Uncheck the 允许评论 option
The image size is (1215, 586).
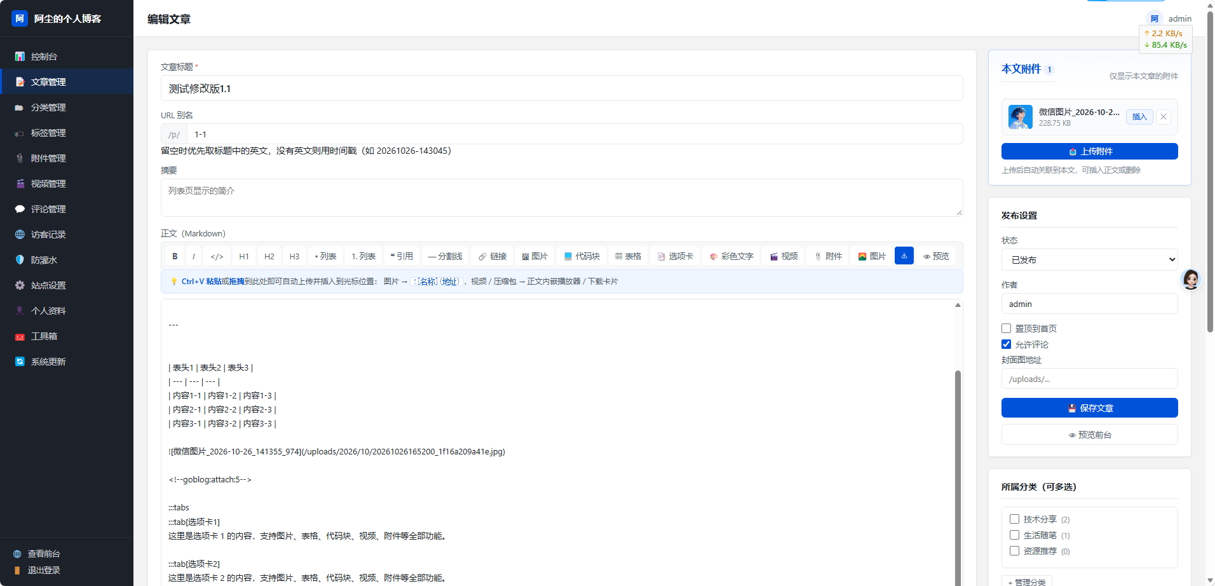point(1007,344)
